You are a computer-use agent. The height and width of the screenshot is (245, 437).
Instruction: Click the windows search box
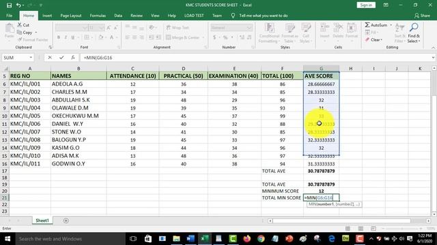tap(70, 239)
